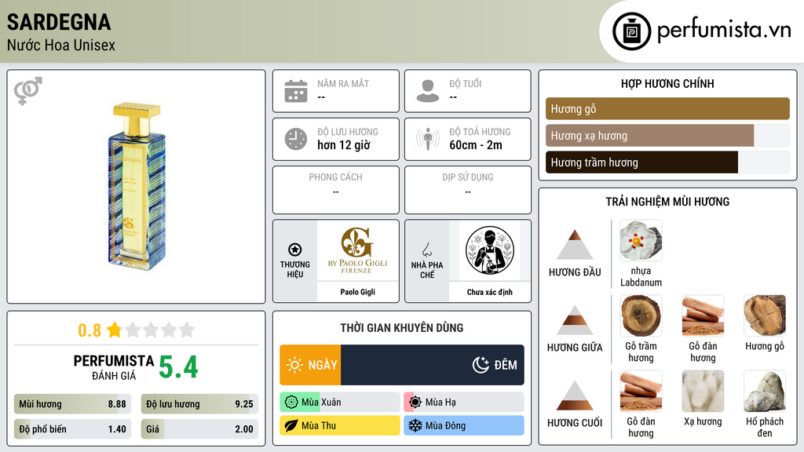Click the Trải nghiệm mùi hương heading
Screen dimensions: 804x452
coord(667,202)
